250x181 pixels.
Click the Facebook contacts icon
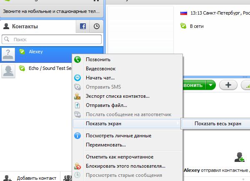83,26
